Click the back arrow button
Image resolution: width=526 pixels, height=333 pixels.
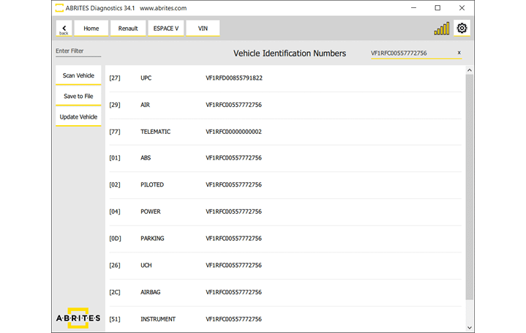click(x=64, y=29)
